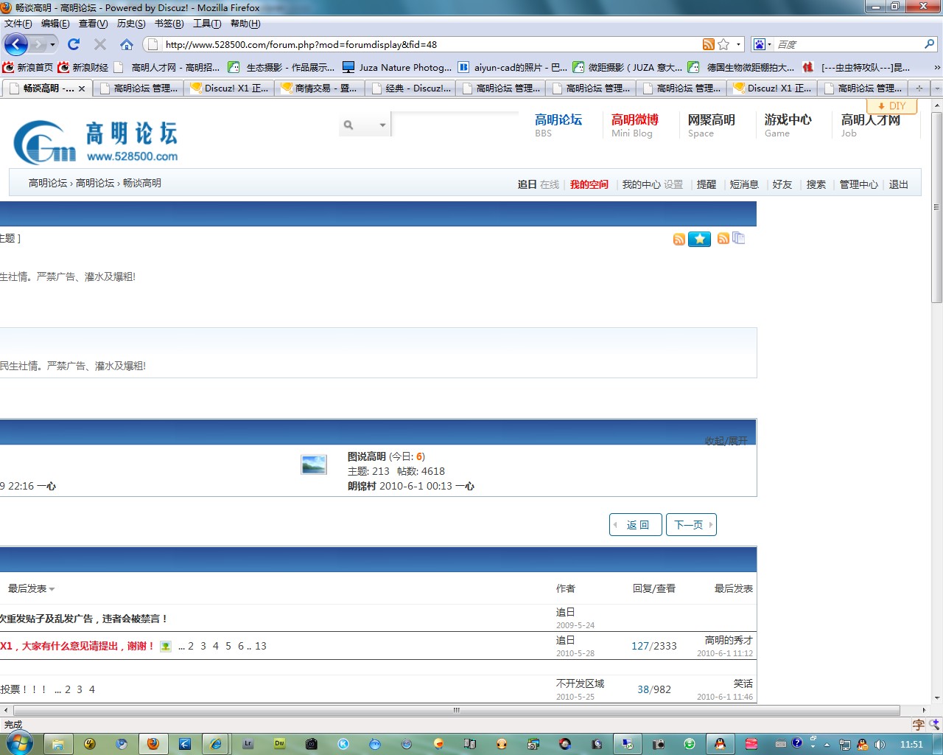Click the vertical page scrollbar thumb
Viewport: 943px width, 755px height.
click(937, 206)
